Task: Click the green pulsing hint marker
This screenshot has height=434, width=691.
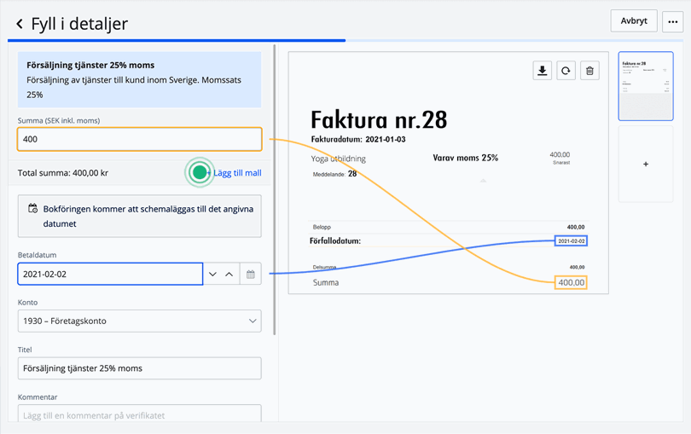Action: [x=200, y=172]
